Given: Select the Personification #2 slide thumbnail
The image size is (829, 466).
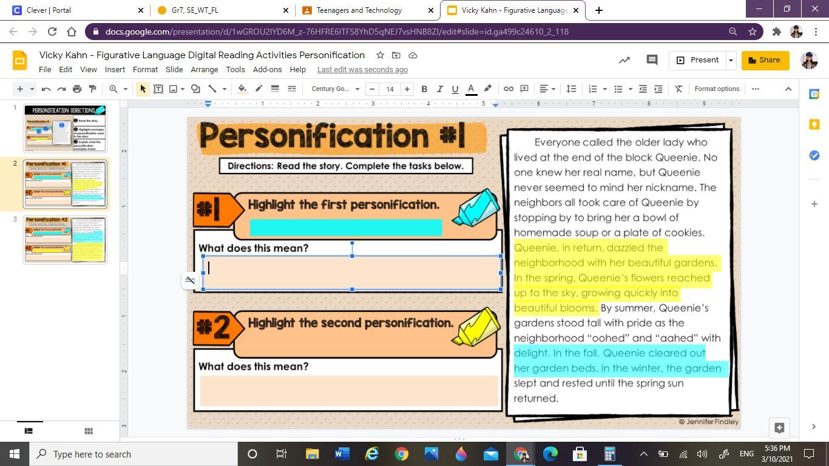Looking at the screenshot, I should [x=65, y=239].
